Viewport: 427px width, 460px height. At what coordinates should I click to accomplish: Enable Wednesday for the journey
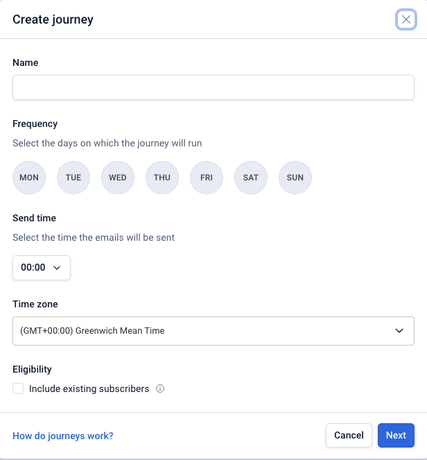118,178
